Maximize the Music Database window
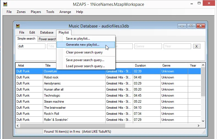Viewport: 217px width, 139px height. pyautogui.click(x=191, y=26)
